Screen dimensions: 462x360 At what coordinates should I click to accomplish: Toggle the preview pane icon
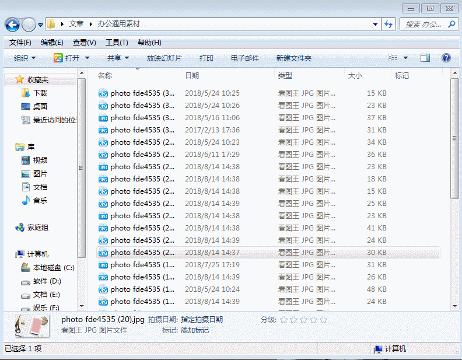(x=425, y=58)
